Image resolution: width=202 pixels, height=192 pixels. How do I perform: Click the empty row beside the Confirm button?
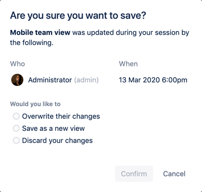click(63, 174)
